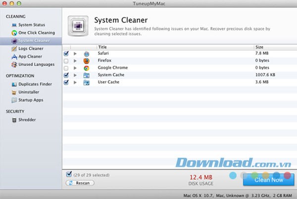Click the Google Chrome icon
297x199 pixels.
tap(87, 68)
